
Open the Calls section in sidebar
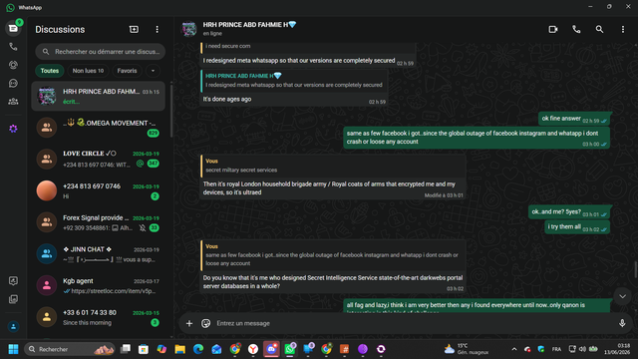click(13, 47)
